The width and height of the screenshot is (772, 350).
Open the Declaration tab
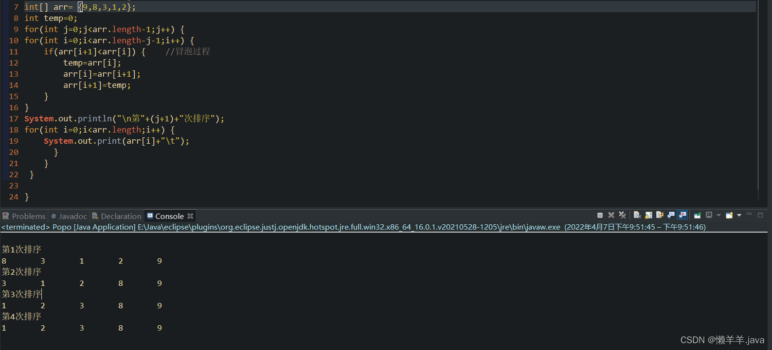[x=121, y=216]
